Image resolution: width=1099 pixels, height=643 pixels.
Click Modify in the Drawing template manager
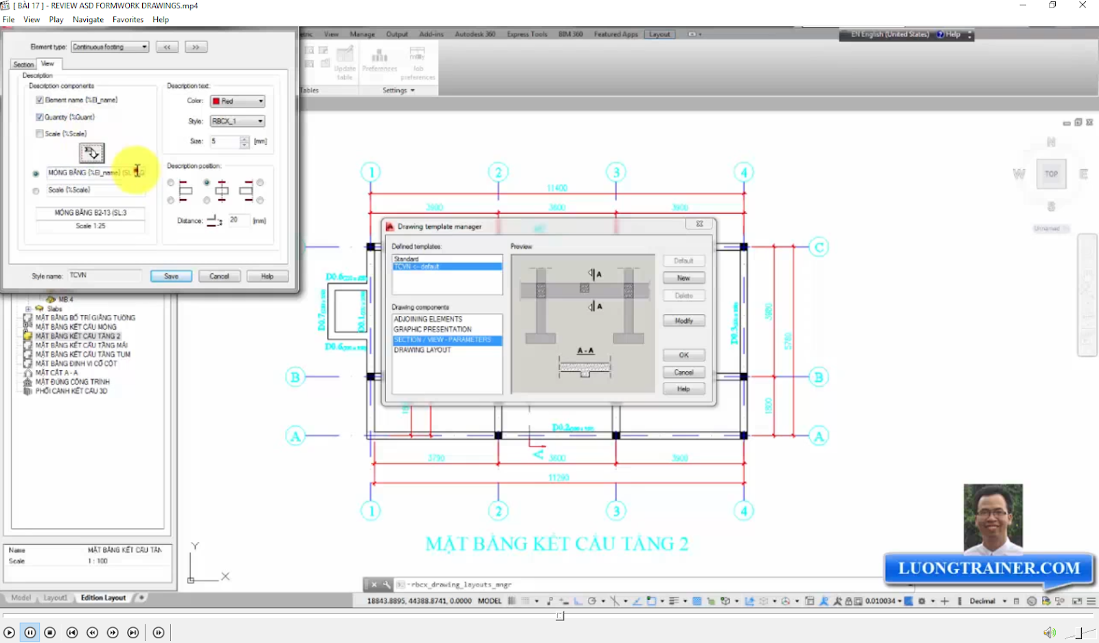coord(683,320)
